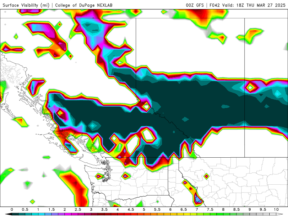
Task: Select the 4.5 value on the visibility scale
Action: tap(131, 210)
